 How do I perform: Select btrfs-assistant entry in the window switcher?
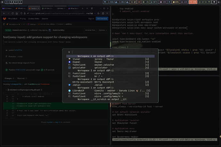[110, 82]
